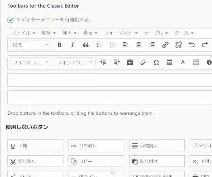212x177 pixels.
Task: Click the Read More tag icon
Action: [x=169, y=62]
